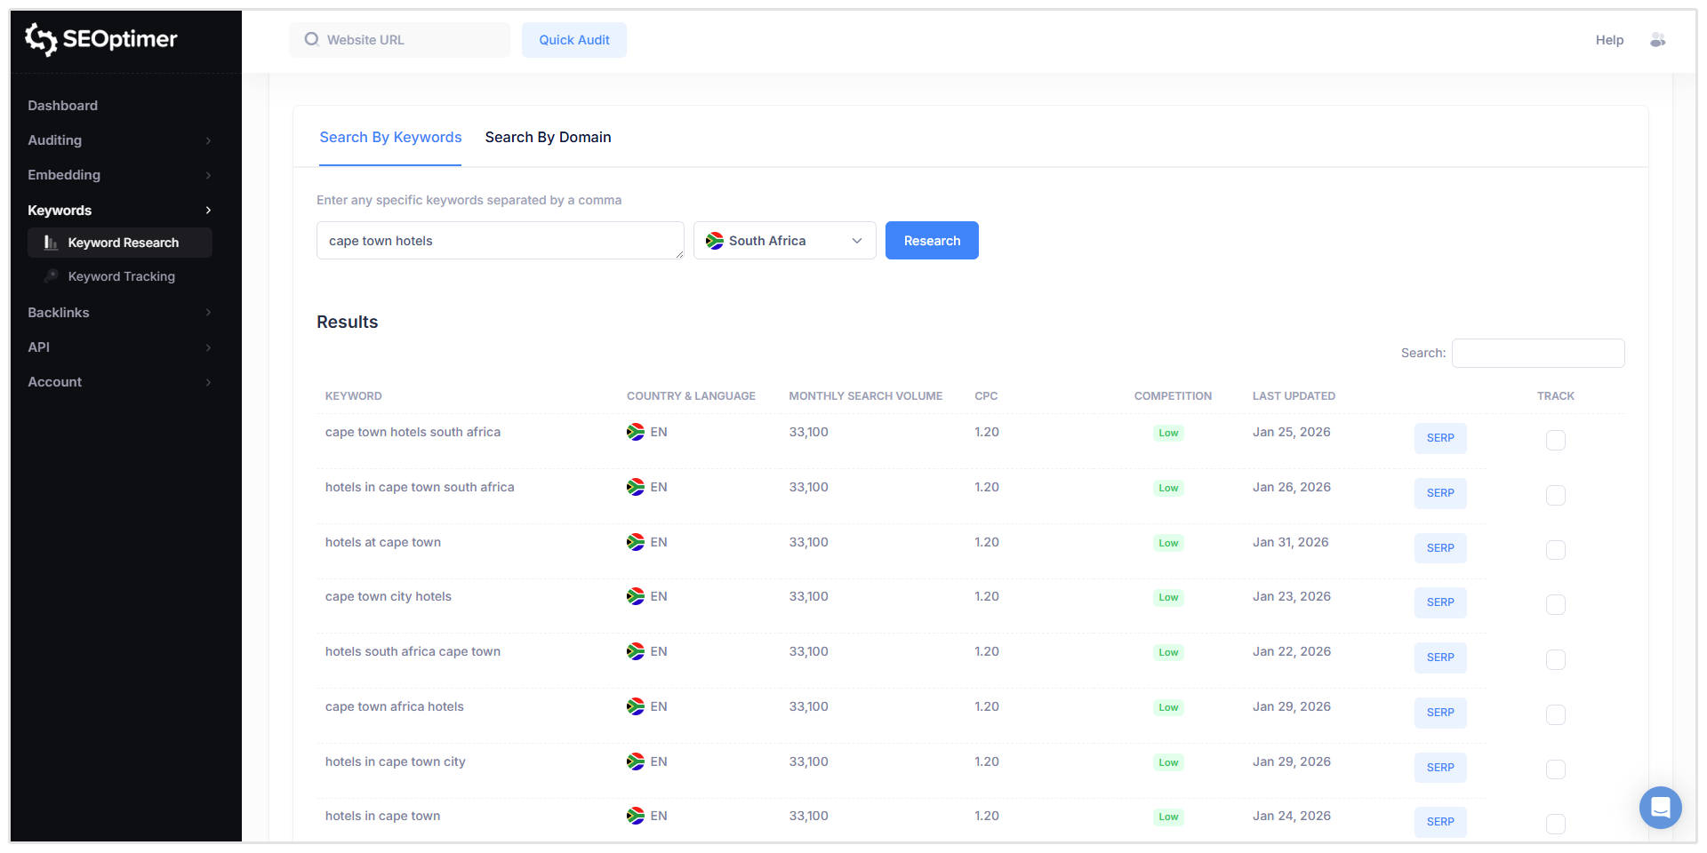Check track box for 'hotels in cape town city'
1707x853 pixels.
[1555, 769]
